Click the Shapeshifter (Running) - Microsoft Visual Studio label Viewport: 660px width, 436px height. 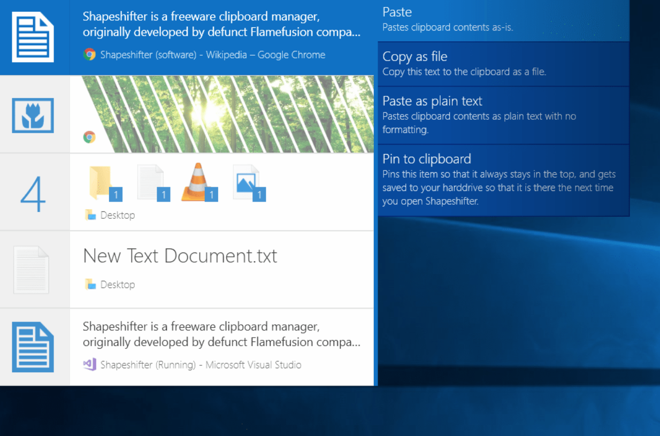pos(201,365)
